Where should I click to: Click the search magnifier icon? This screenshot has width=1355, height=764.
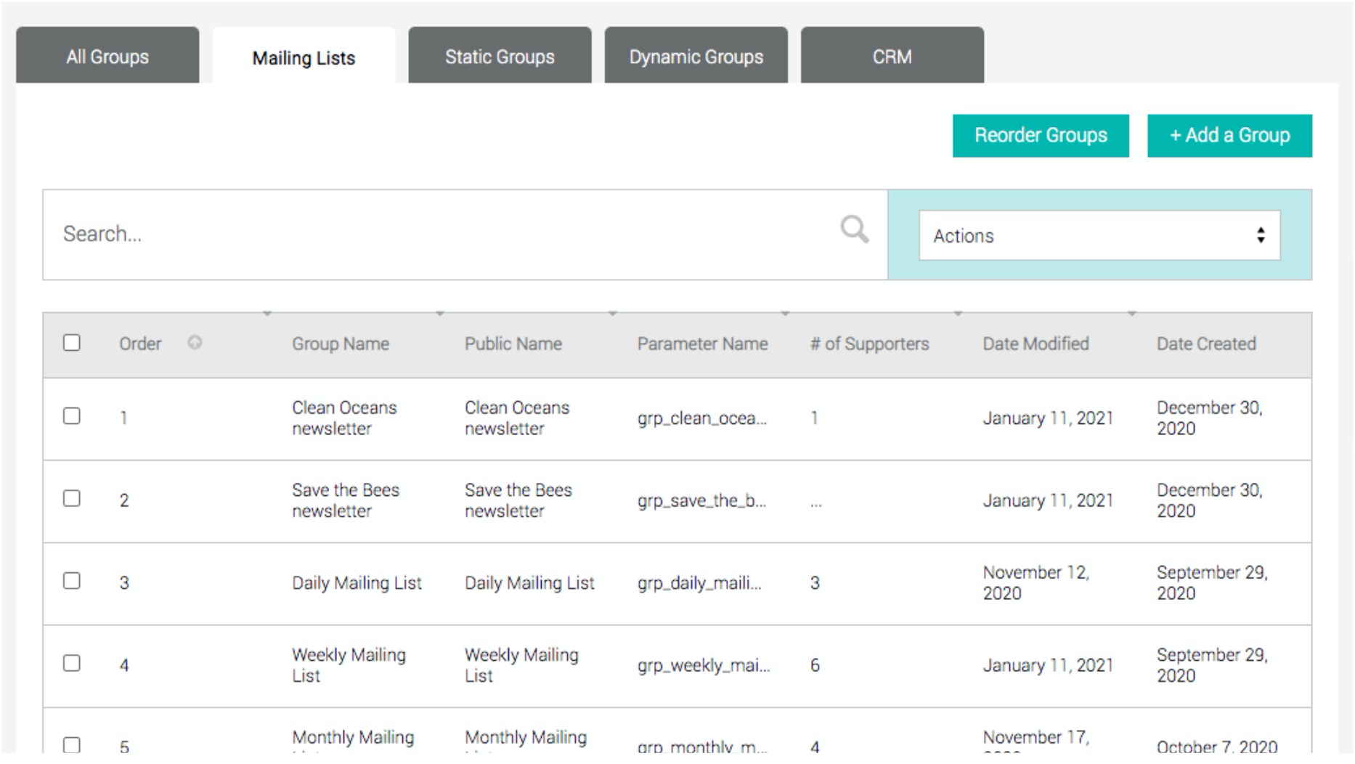(x=855, y=230)
